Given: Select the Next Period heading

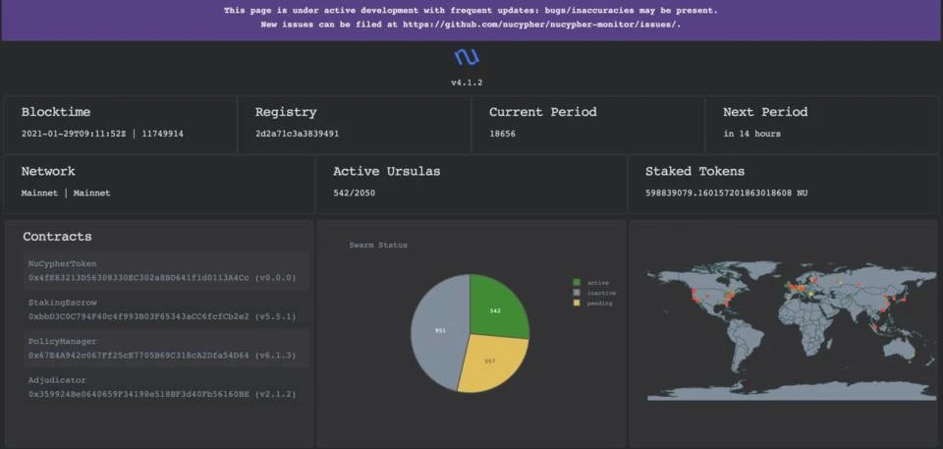Looking at the screenshot, I should (765, 112).
